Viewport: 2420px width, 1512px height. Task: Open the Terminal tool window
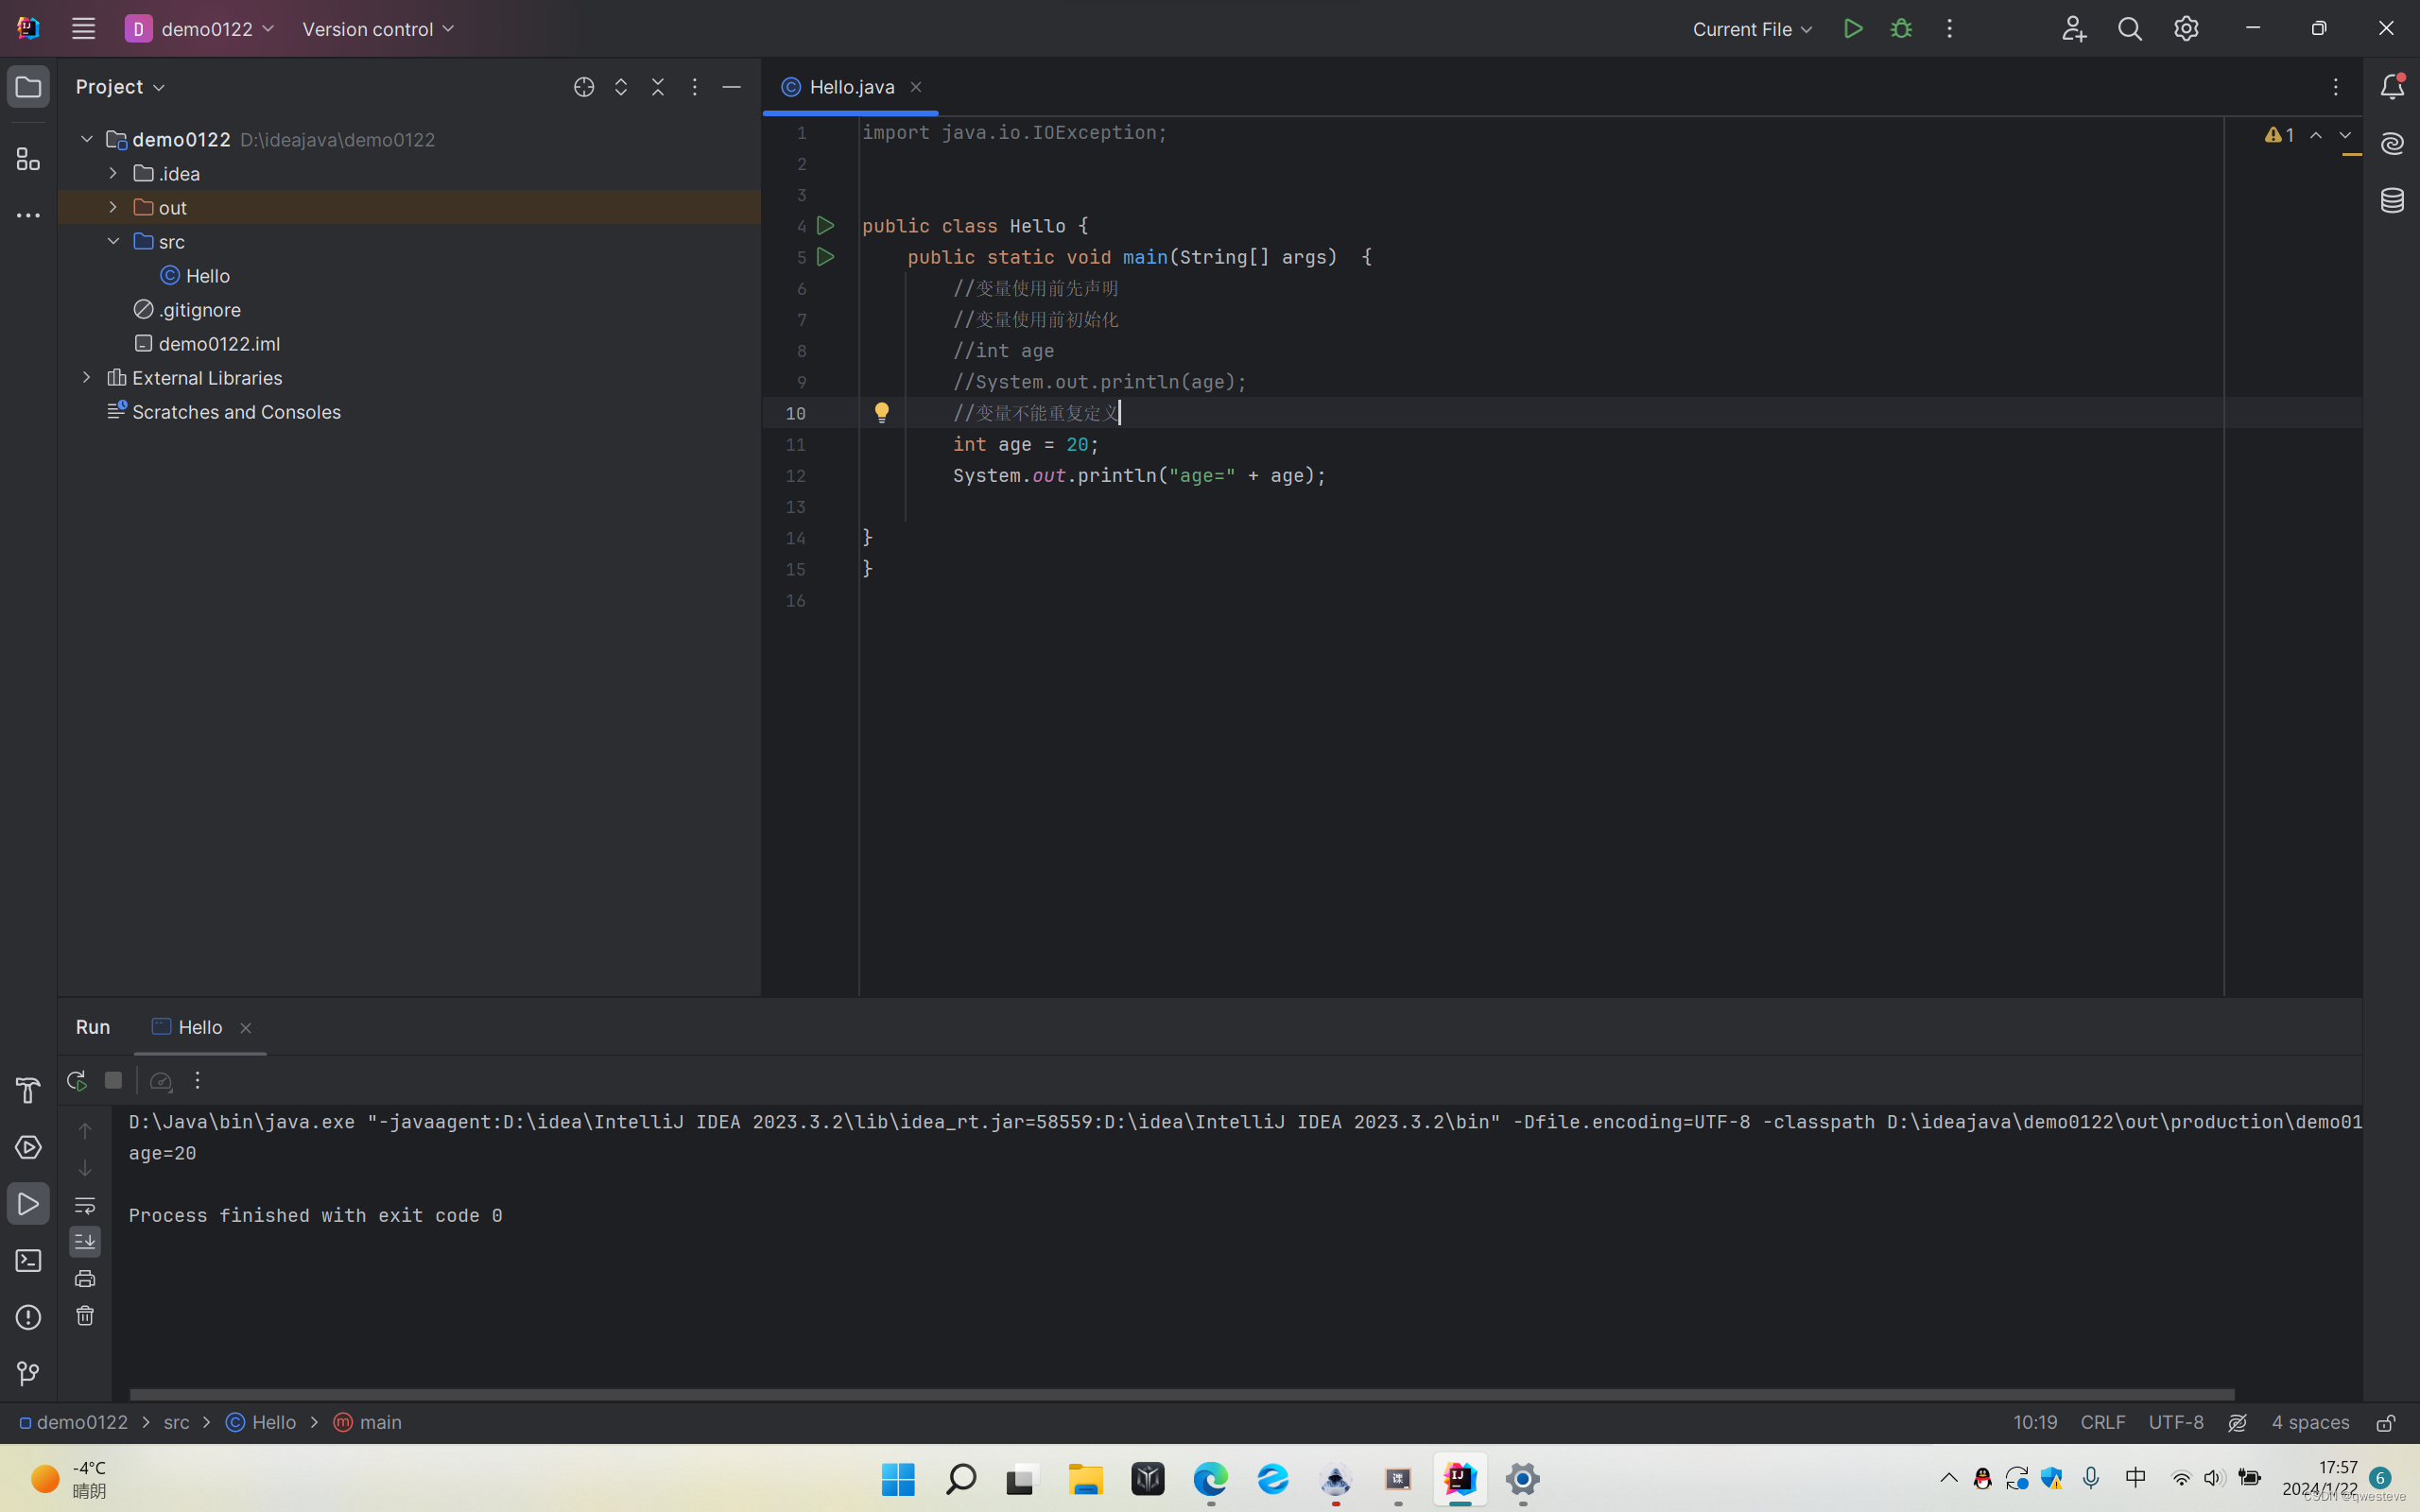[28, 1260]
